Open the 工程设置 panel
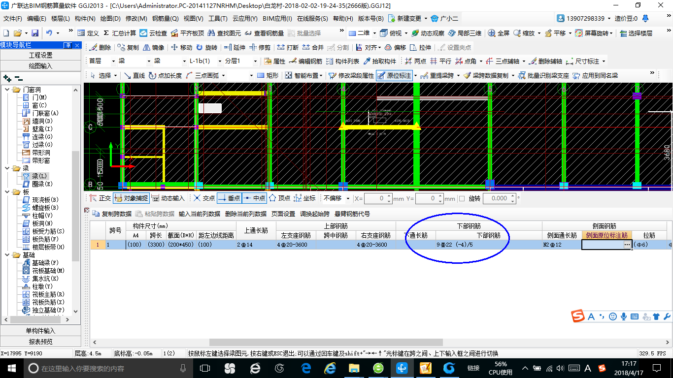673x378 pixels. point(40,55)
